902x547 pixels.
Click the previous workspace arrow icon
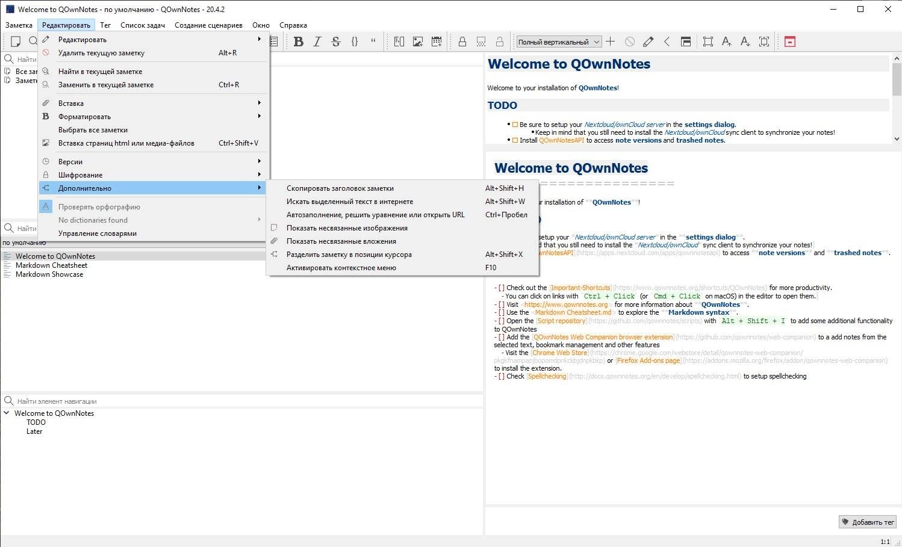[x=667, y=42]
